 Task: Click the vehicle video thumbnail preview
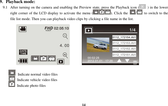click(98, 45)
